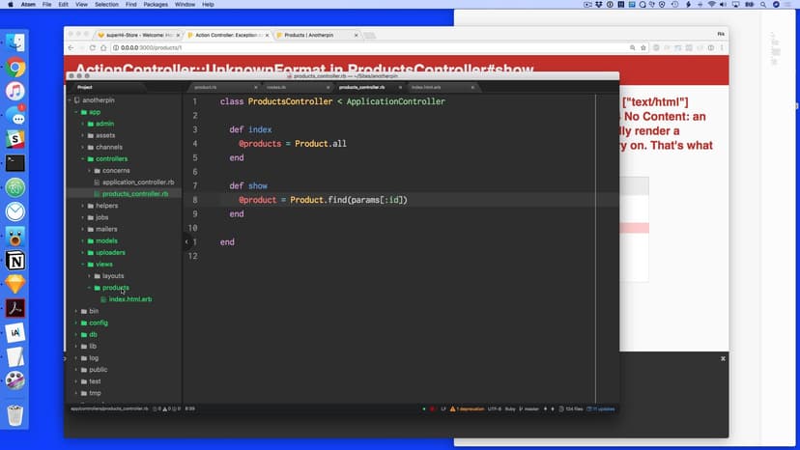The width and height of the screenshot is (800, 450).
Task: Click the Chrome reload page icon
Action: click(91, 47)
